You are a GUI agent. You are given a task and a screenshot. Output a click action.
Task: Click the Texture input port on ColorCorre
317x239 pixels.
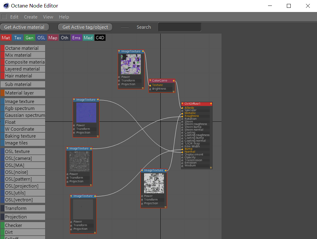[x=150, y=85]
